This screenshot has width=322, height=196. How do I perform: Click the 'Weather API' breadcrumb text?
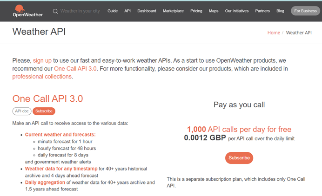[x=299, y=33]
